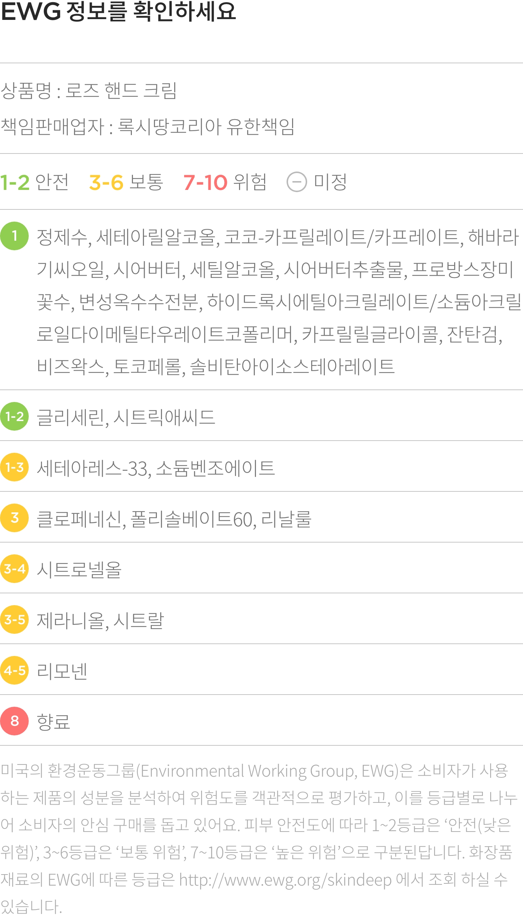Select the green 1-2 안전 legend
The width and height of the screenshot is (523, 918).
(34, 182)
